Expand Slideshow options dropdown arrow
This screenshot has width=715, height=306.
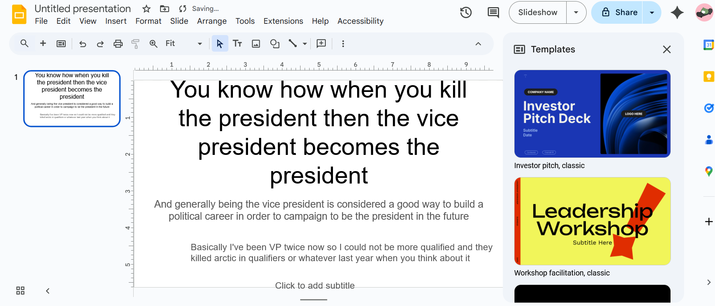[576, 12]
